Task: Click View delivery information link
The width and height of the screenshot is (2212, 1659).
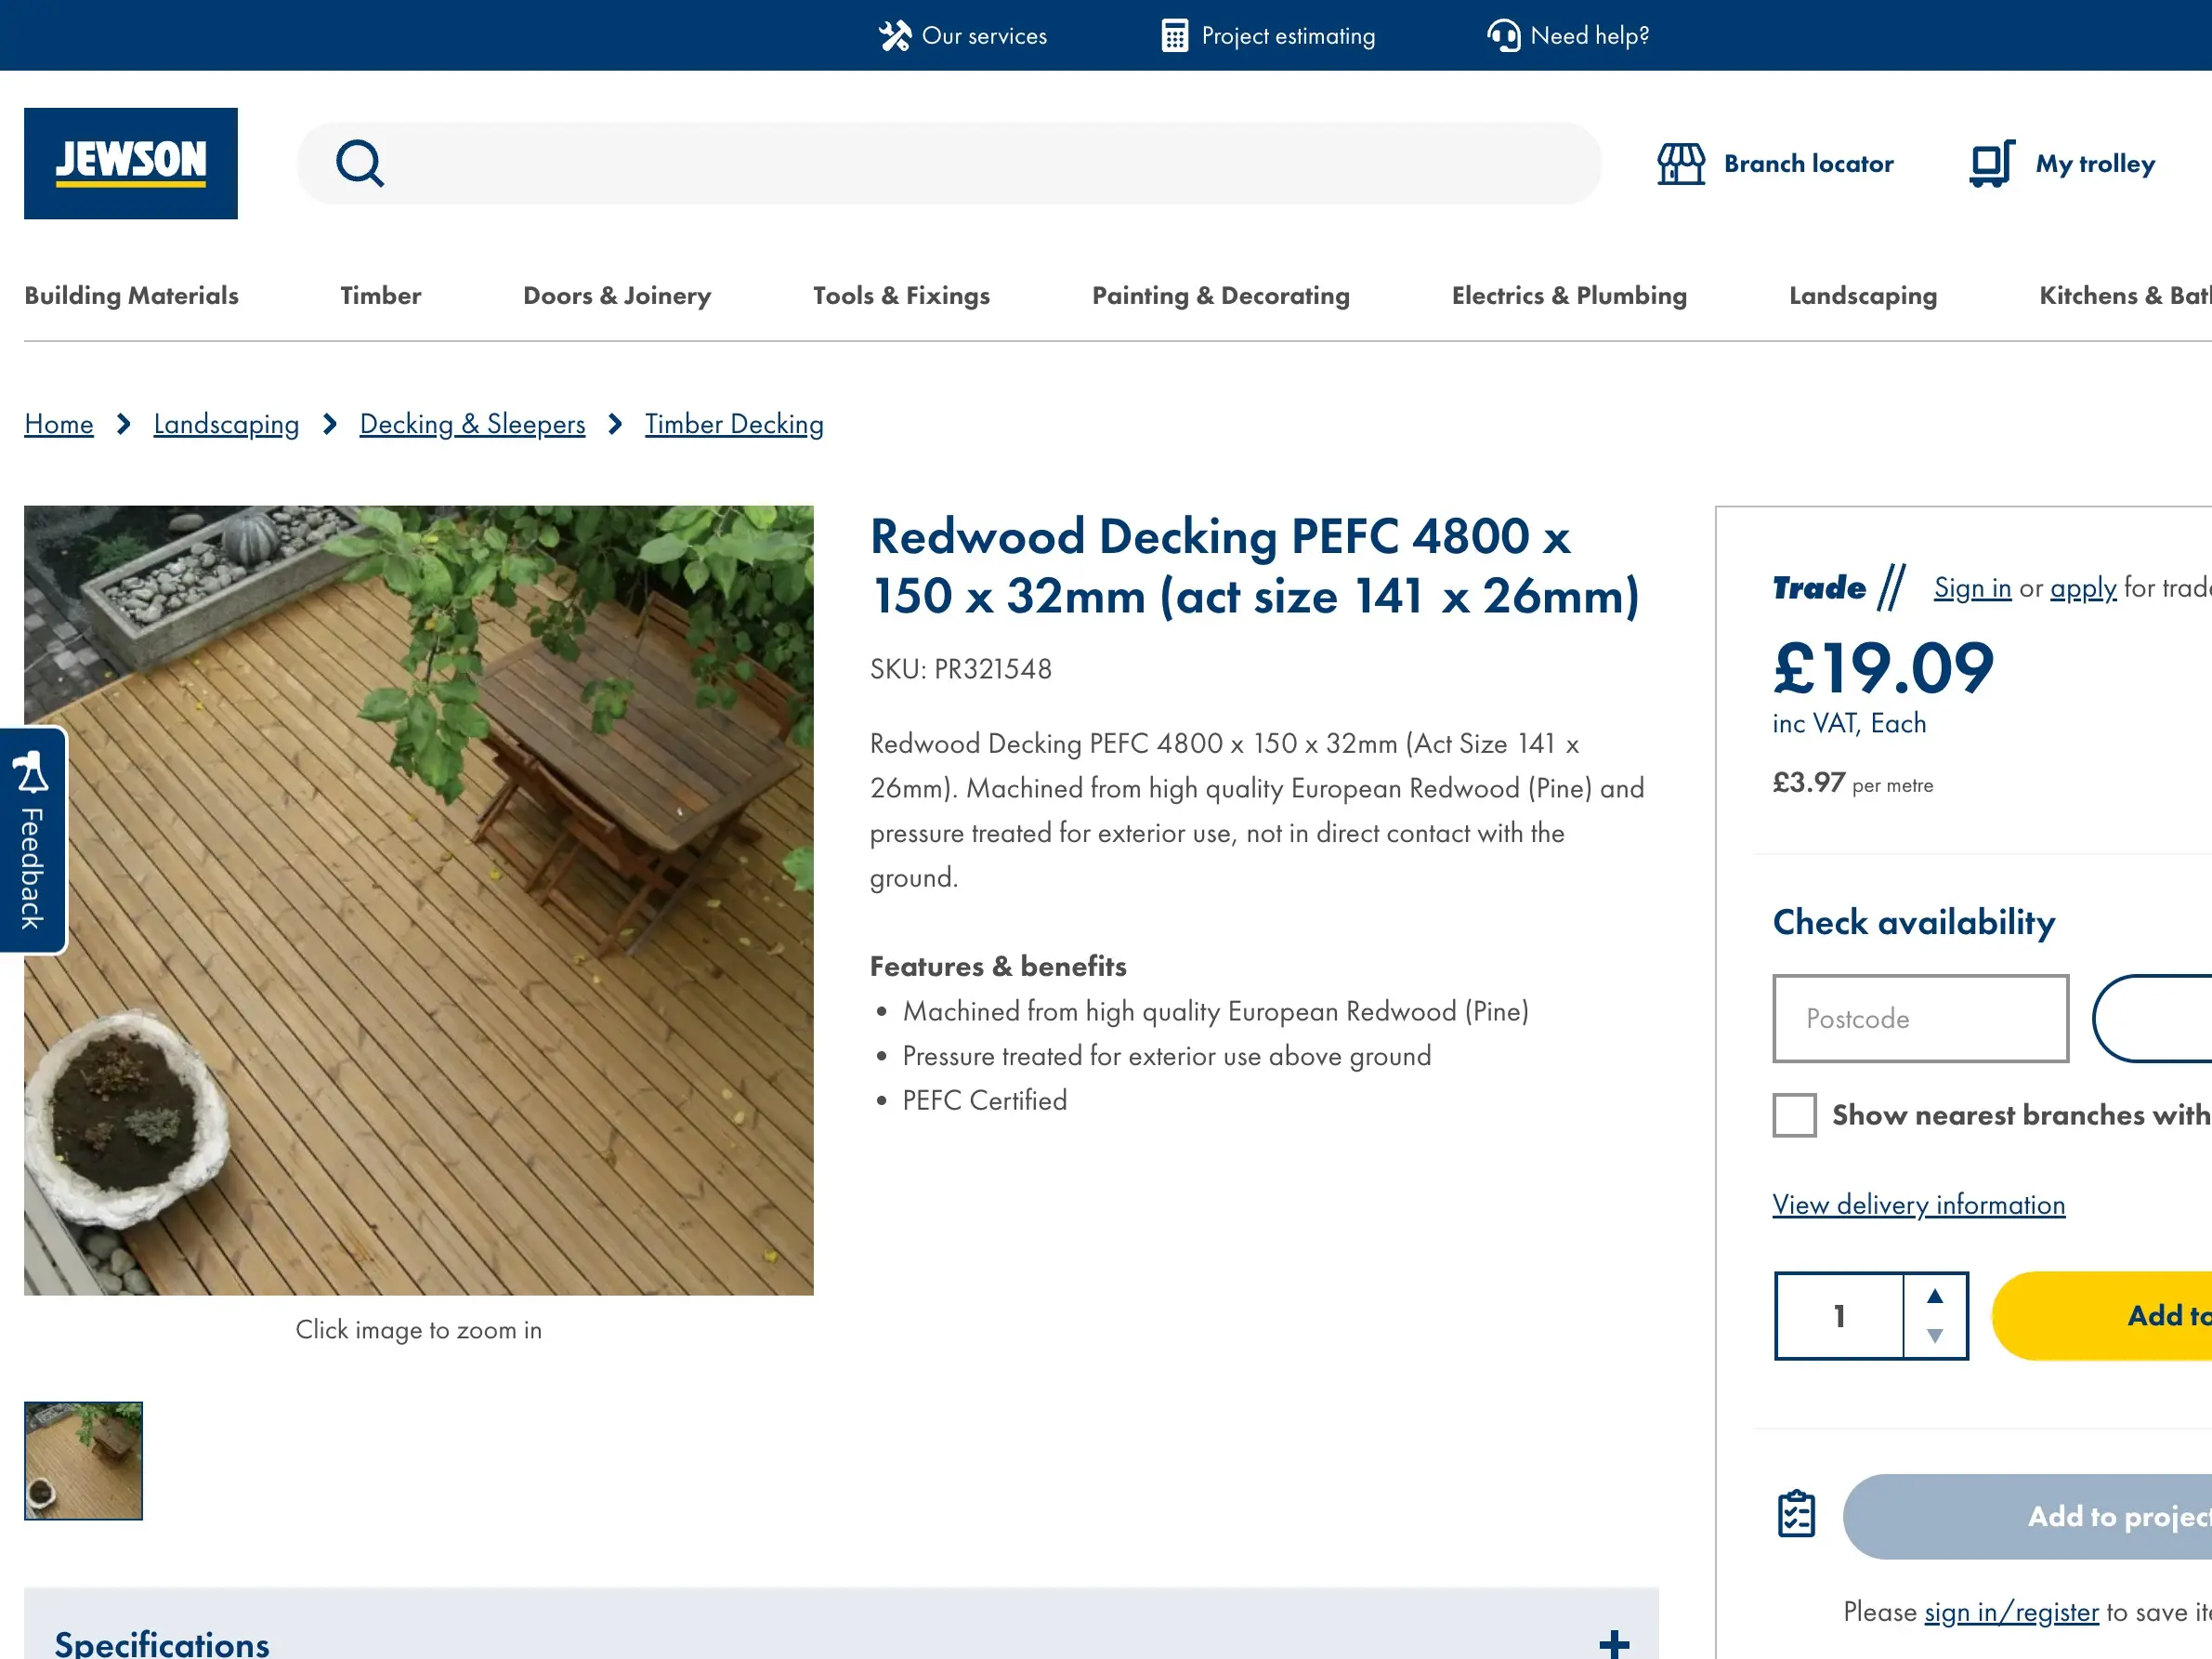Action: pyautogui.click(x=1918, y=1204)
